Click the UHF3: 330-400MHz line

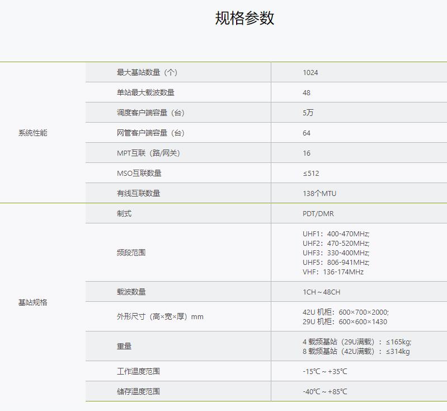336,253
